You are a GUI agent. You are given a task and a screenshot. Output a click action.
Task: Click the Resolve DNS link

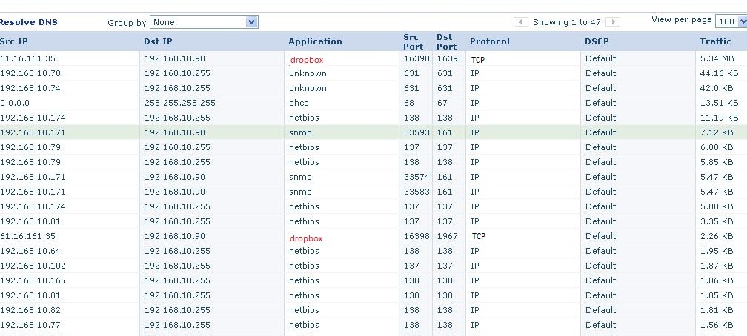click(x=29, y=22)
